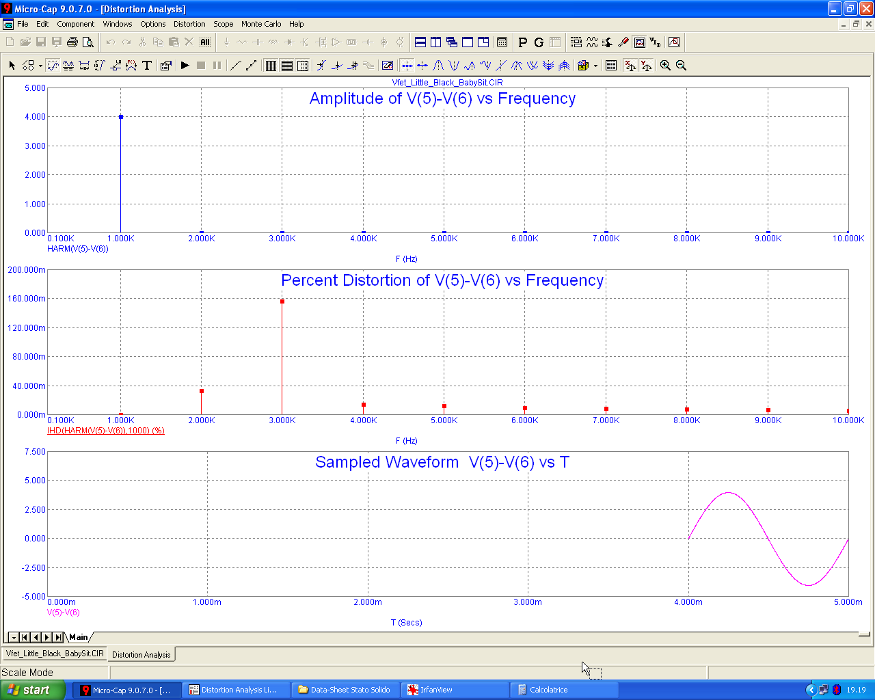The height and width of the screenshot is (700, 875).
Task: Cascade windows using toolbar icon
Action: click(x=452, y=42)
